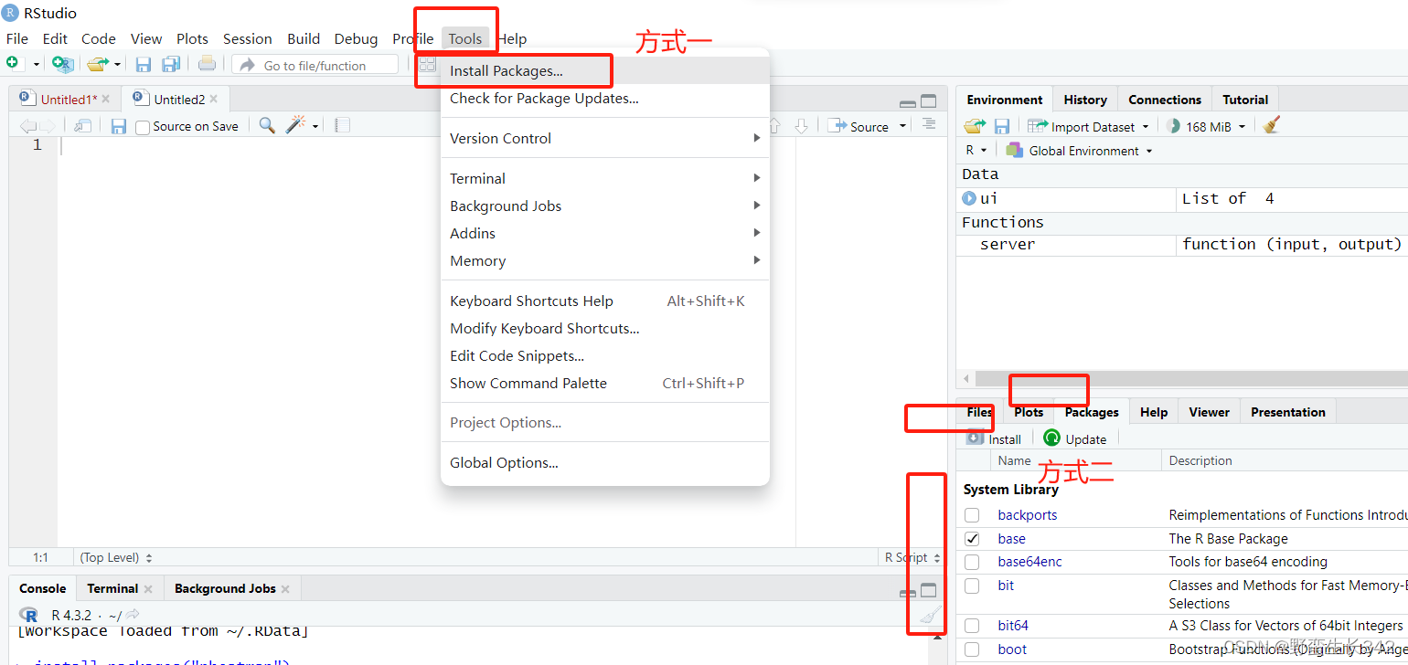Switch to the Terminal tab in console pane

(120, 589)
